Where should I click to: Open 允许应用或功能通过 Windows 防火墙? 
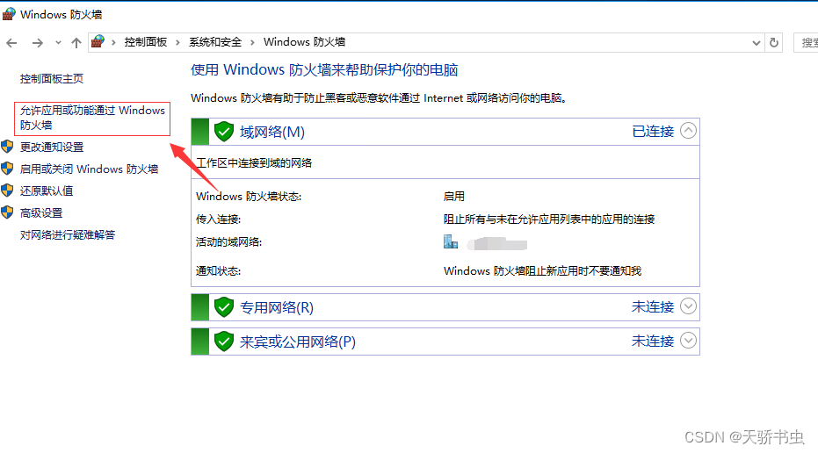[92, 118]
